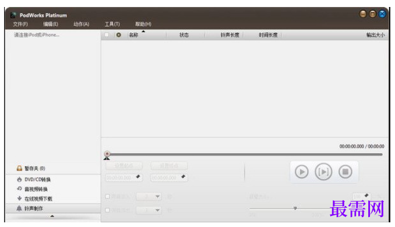Viewport: 395px width, 227px height.
Task: Open the DVD/CD转换 section
Action: (x=37, y=180)
